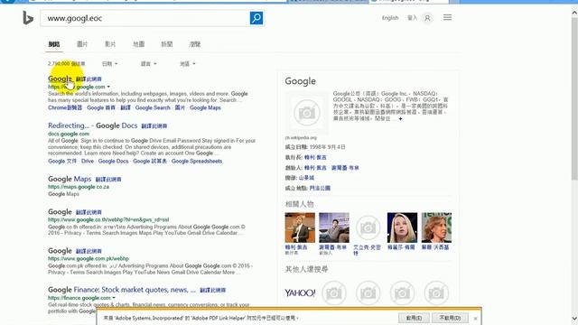Image resolution: width=578 pixels, height=325 pixels.
Task: Open the zh.wikipedia.org source link
Action: (x=301, y=138)
